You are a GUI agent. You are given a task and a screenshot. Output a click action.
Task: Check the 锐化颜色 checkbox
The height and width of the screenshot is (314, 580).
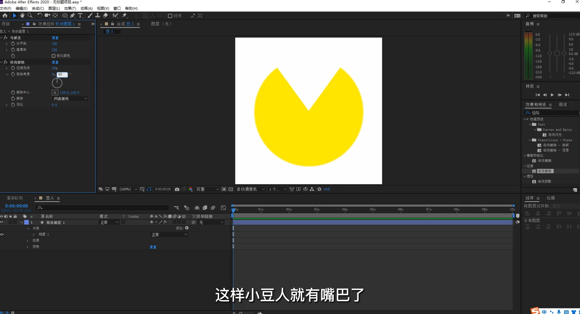pos(54,56)
